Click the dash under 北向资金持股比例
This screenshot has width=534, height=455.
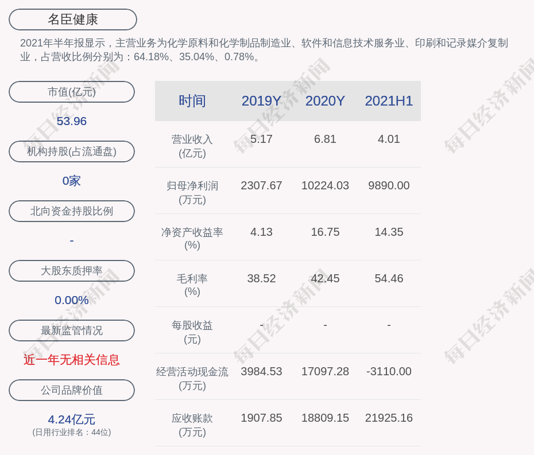click(x=72, y=240)
